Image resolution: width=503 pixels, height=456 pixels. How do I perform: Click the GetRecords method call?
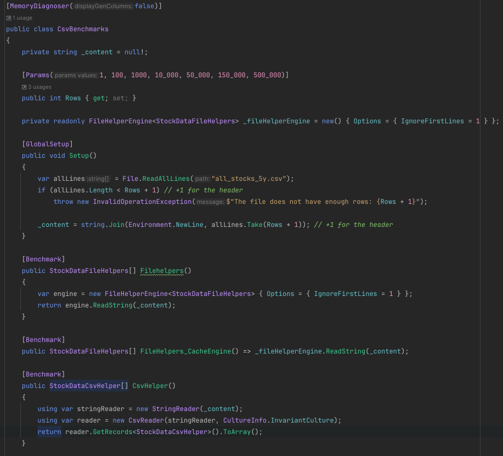coord(112,432)
